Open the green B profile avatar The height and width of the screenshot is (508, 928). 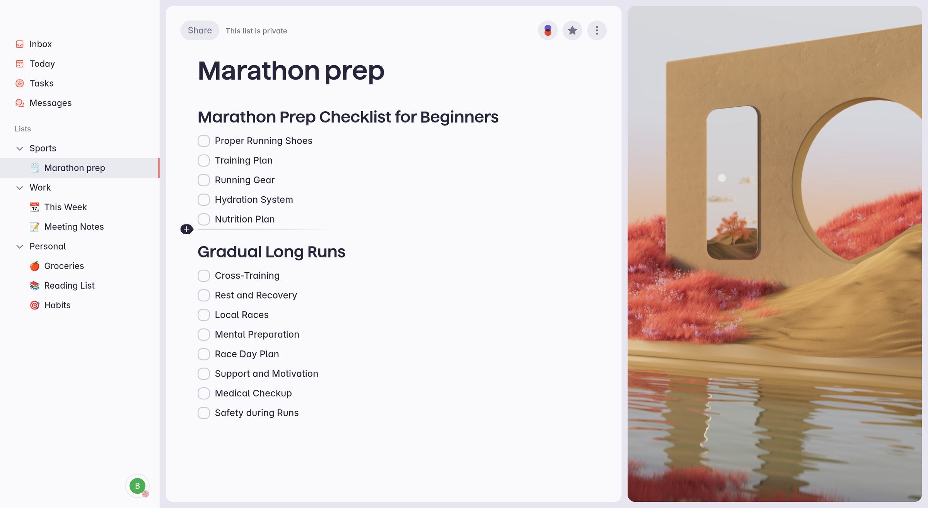pos(137,486)
